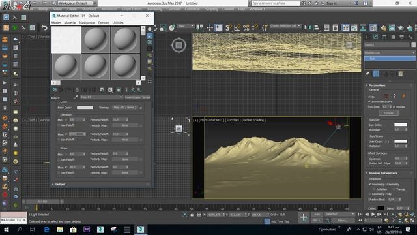Collapse the Parameters rollout
Screen dimensions: 417x235
(x=377, y=86)
